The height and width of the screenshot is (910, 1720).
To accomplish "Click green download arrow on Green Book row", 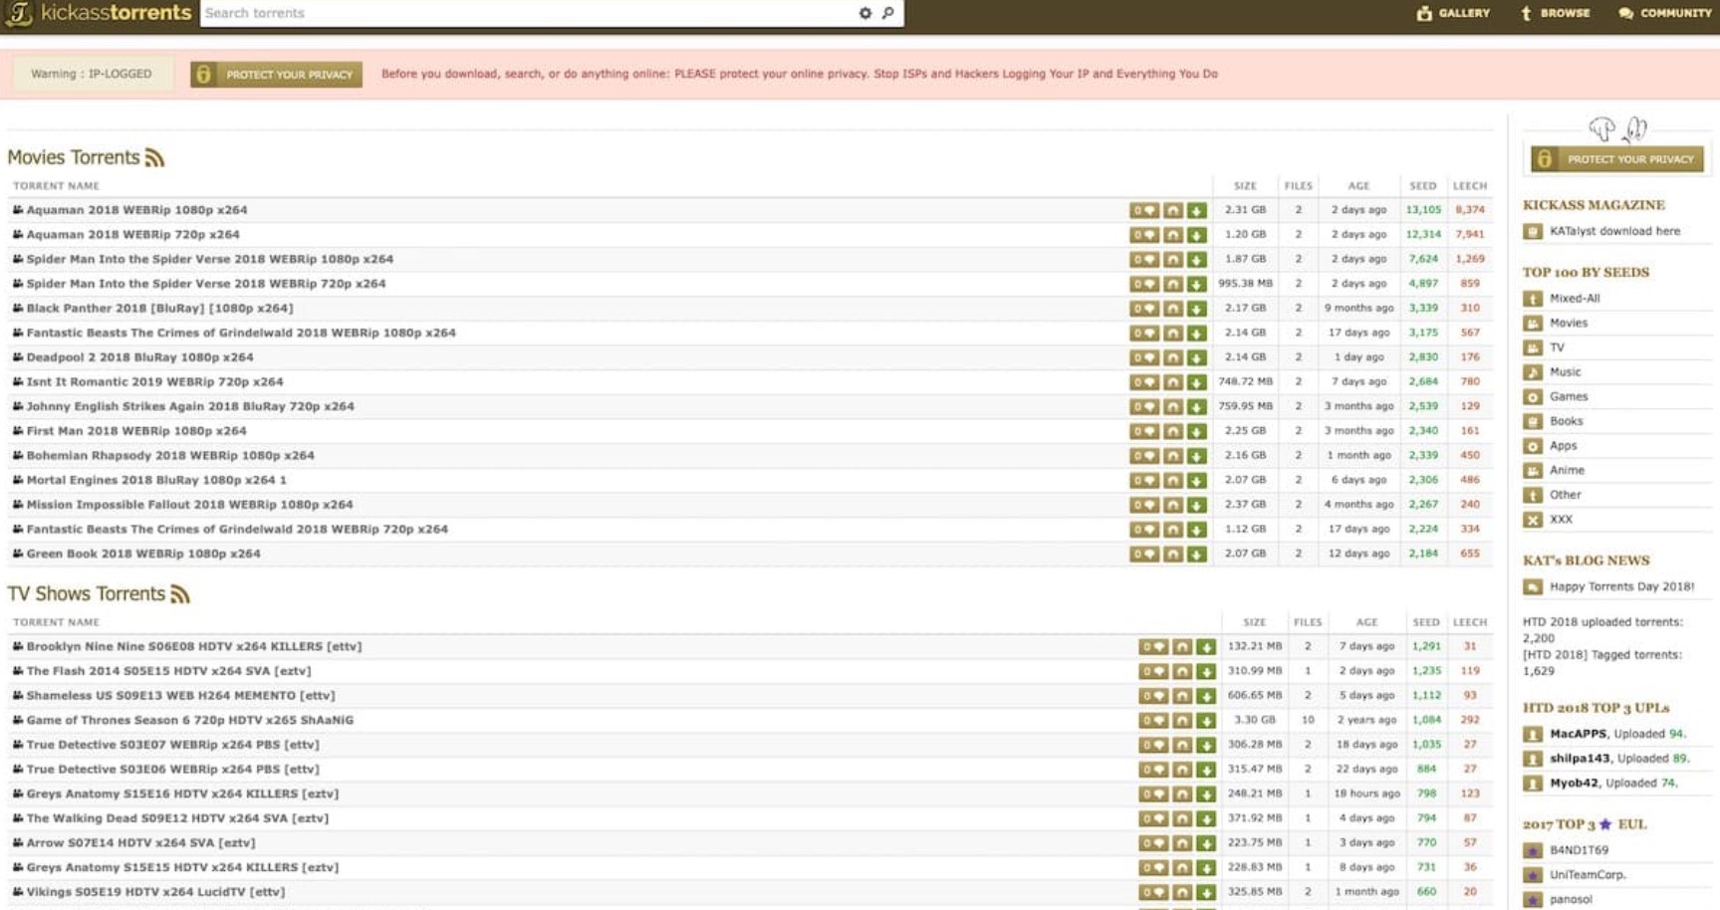I will (x=1197, y=554).
